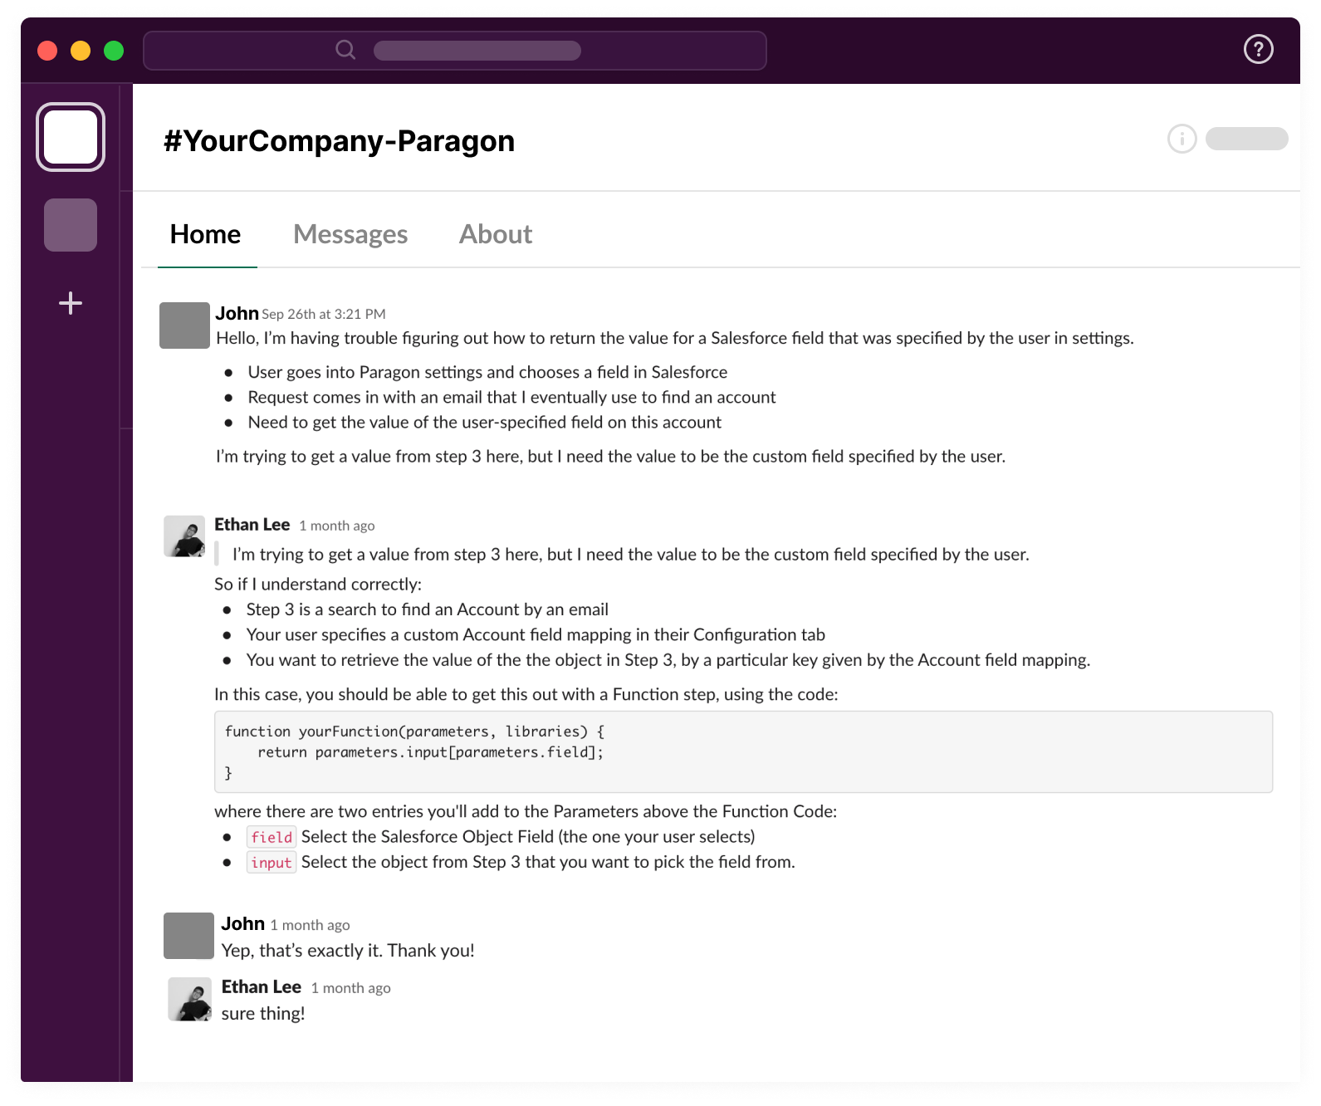The height and width of the screenshot is (1106, 1321).
Task: Click Ethan Lee's name on the code reply
Action: click(x=252, y=525)
